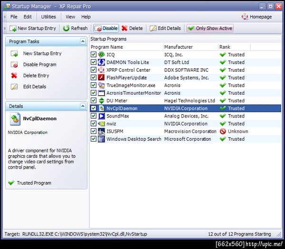Image resolution: width=285 pixels, height=249 pixels.
Task: Click the TrueImageMonitor.exe icon
Action: click(102, 85)
